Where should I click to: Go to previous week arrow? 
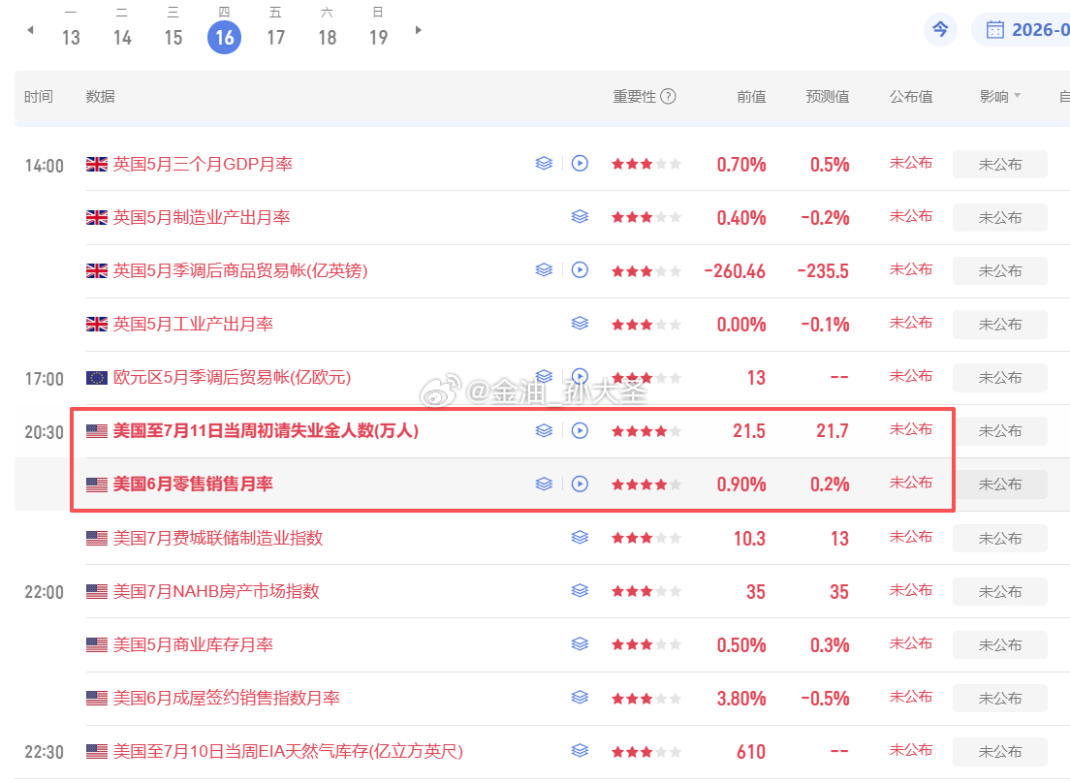30,30
